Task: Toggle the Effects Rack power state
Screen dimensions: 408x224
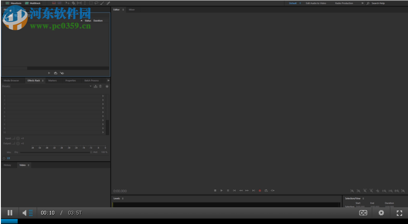Action: pos(4,158)
